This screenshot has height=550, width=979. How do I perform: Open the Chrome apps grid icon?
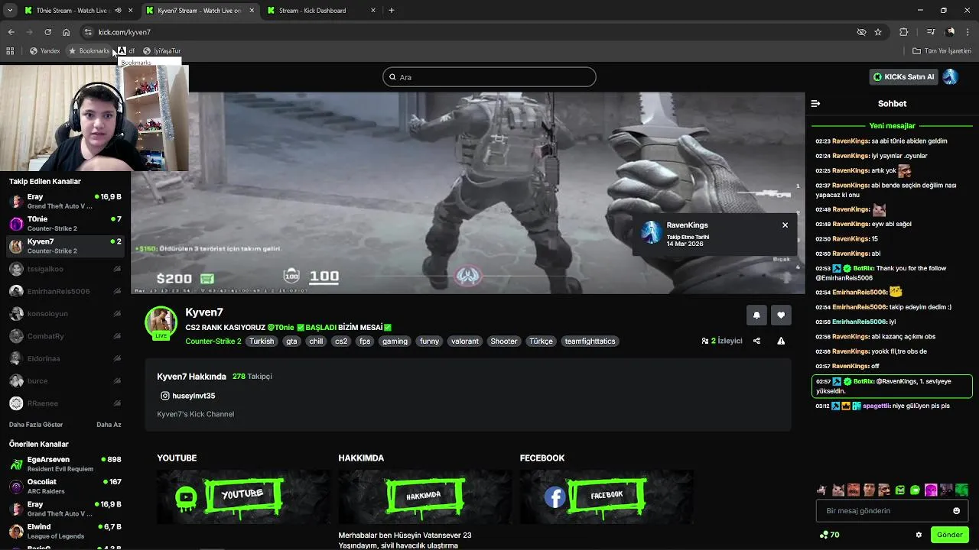[10, 51]
